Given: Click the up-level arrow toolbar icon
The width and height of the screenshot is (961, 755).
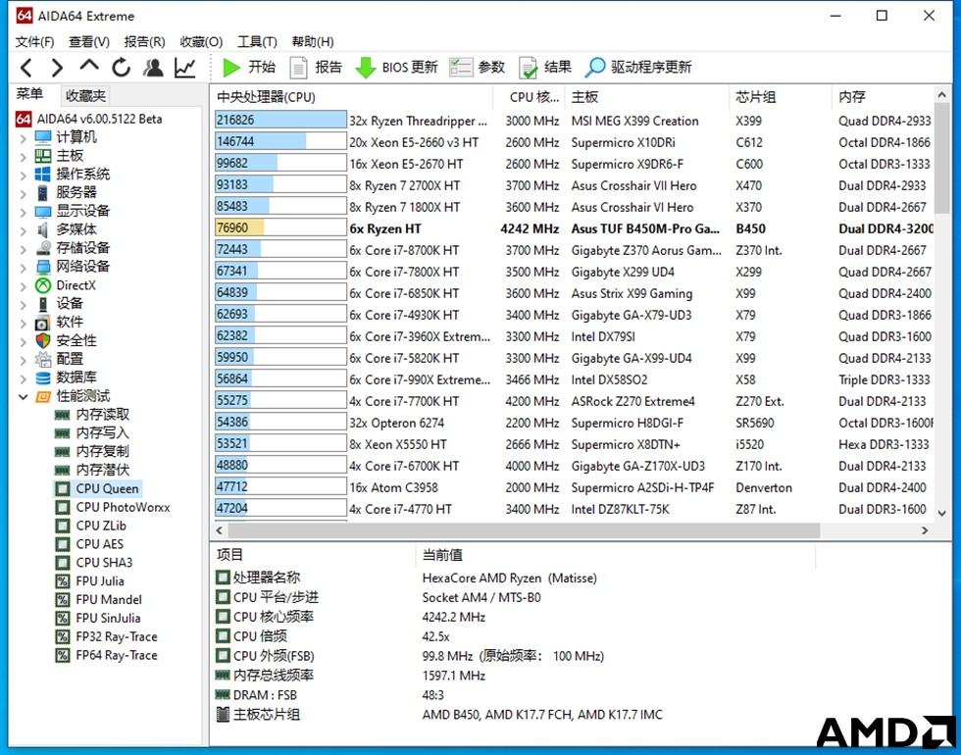Looking at the screenshot, I should [89, 67].
